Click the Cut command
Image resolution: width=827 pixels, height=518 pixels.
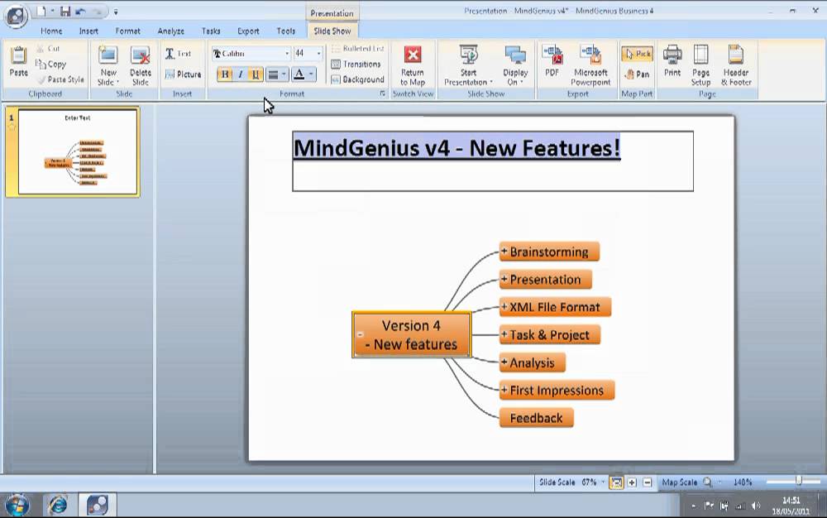click(48, 49)
